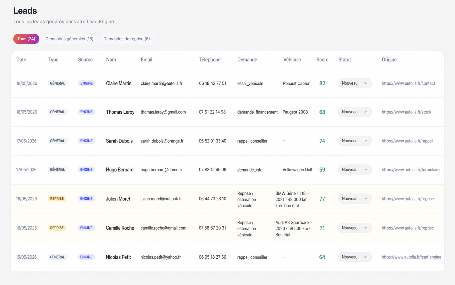Select the name Hugo Bernard
Image resolution: width=455 pixels, height=285 pixels.
coord(120,170)
